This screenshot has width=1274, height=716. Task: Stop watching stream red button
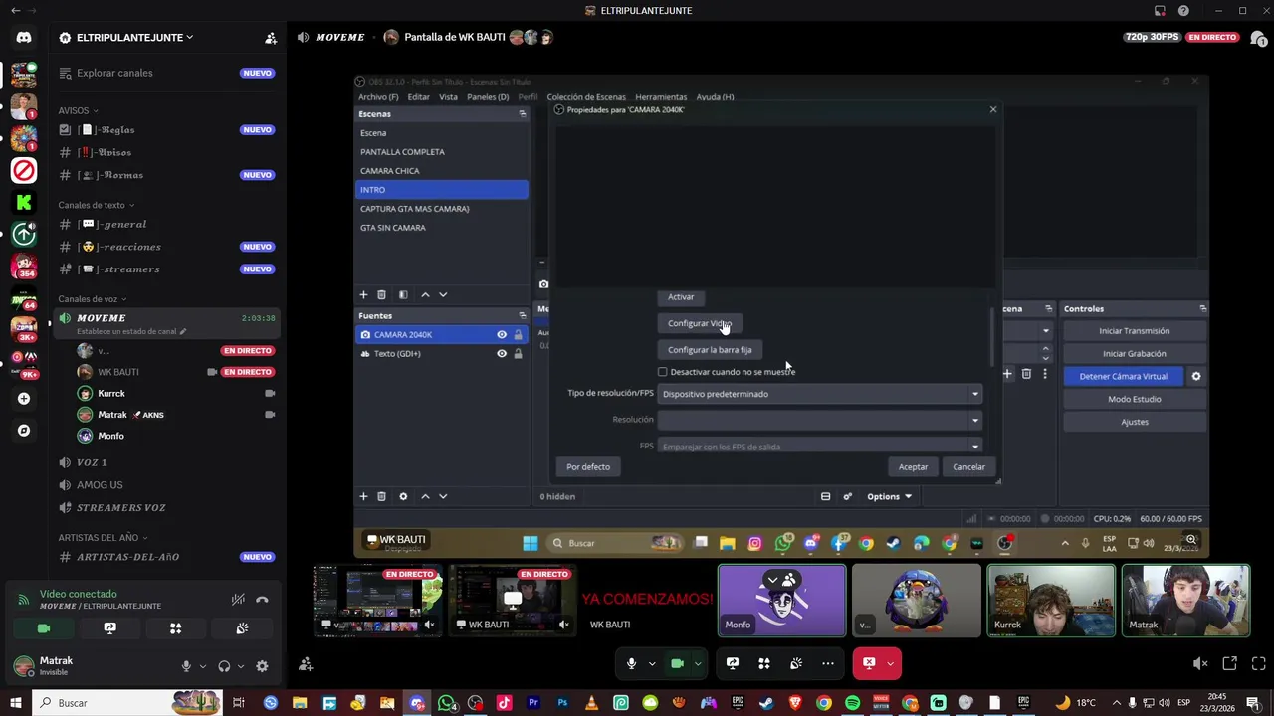point(869,663)
